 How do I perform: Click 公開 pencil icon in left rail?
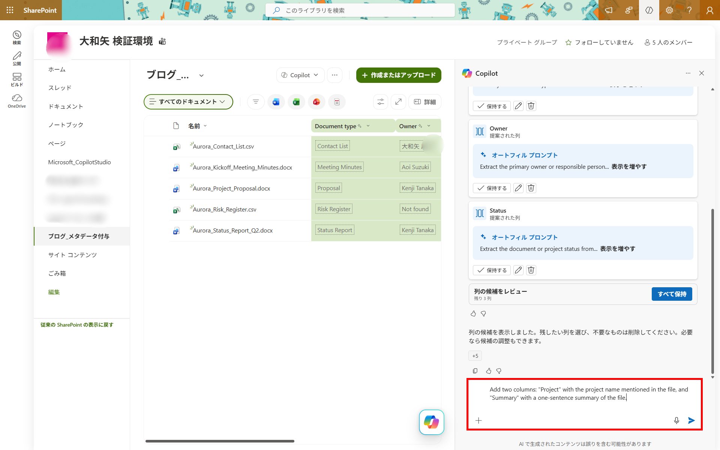pyautogui.click(x=17, y=58)
